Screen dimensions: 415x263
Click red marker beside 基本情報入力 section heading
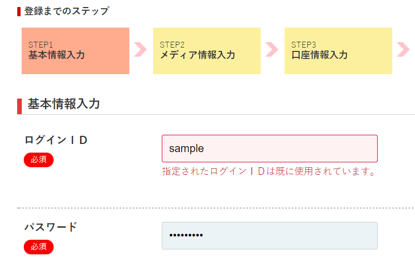(19, 106)
